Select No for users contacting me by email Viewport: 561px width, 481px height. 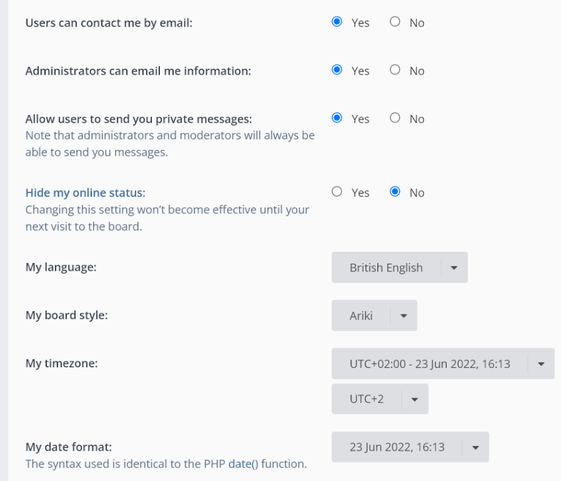pyautogui.click(x=394, y=22)
